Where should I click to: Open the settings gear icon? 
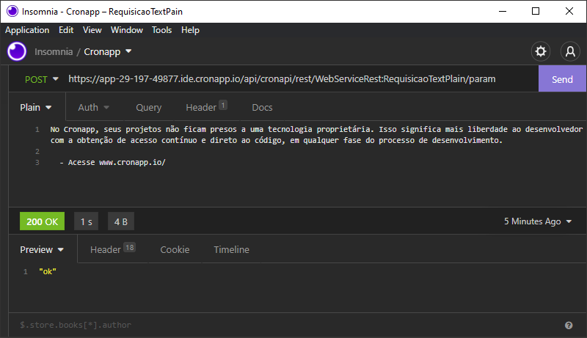(x=540, y=51)
